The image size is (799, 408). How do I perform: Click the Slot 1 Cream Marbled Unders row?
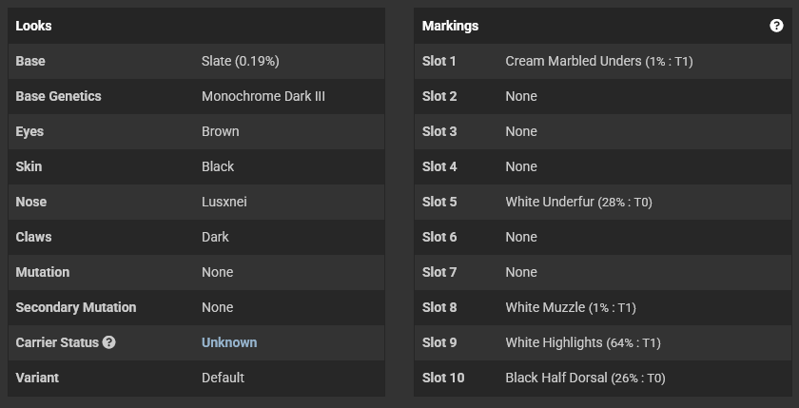(x=602, y=61)
